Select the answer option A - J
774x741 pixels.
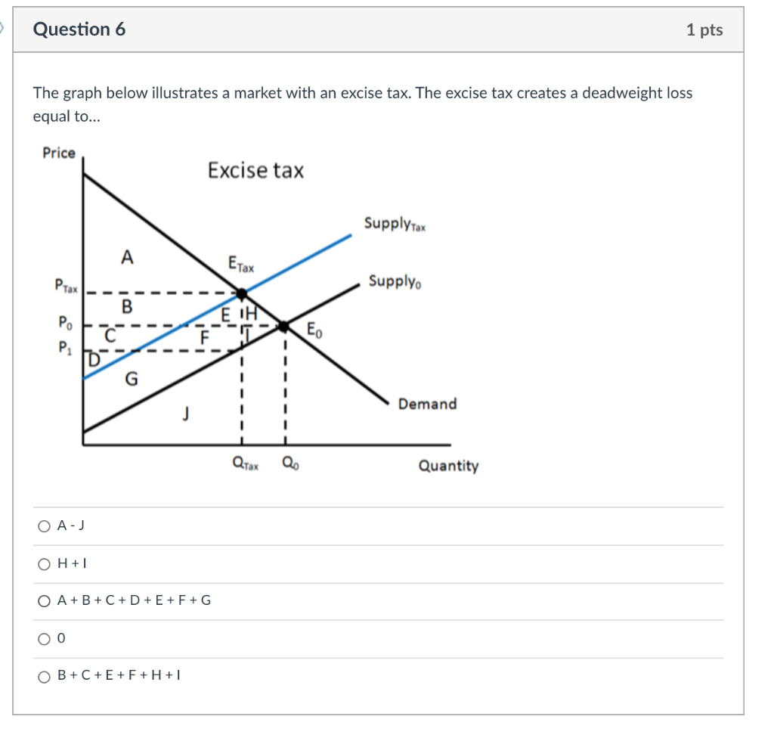(43, 525)
